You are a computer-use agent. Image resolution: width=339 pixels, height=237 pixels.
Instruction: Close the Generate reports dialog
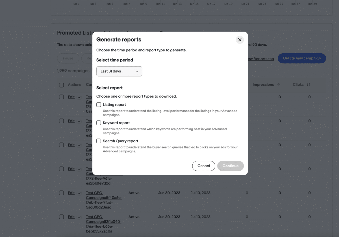pos(240,40)
